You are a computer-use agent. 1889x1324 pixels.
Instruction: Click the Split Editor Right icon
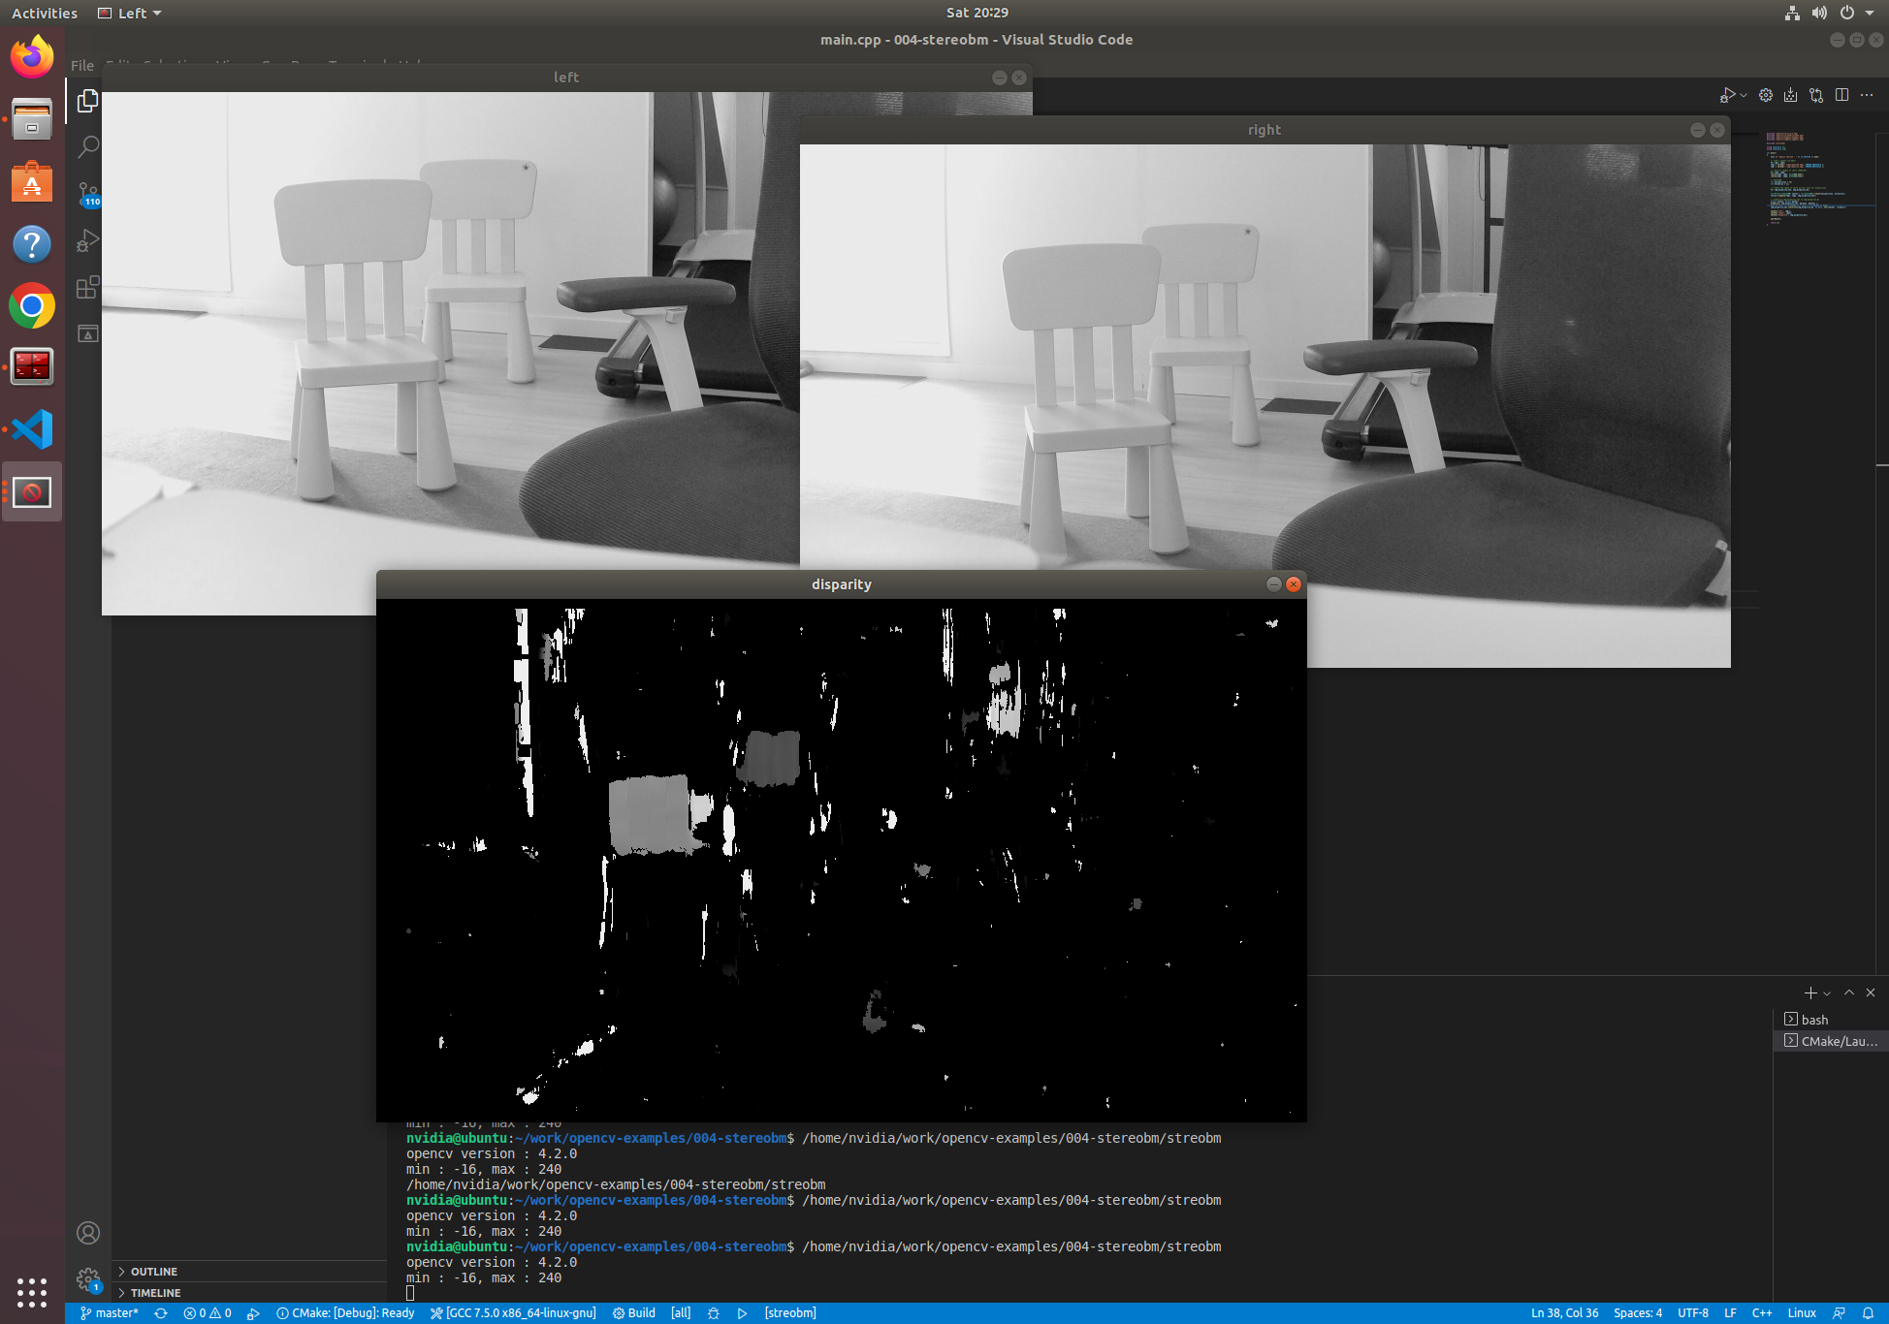(1841, 95)
